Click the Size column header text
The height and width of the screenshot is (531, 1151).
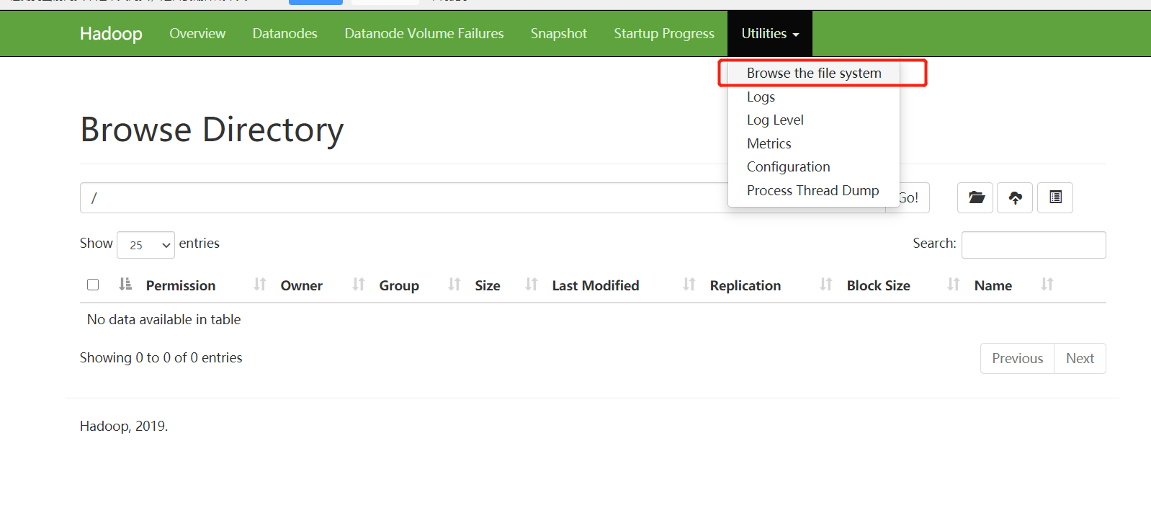click(488, 285)
